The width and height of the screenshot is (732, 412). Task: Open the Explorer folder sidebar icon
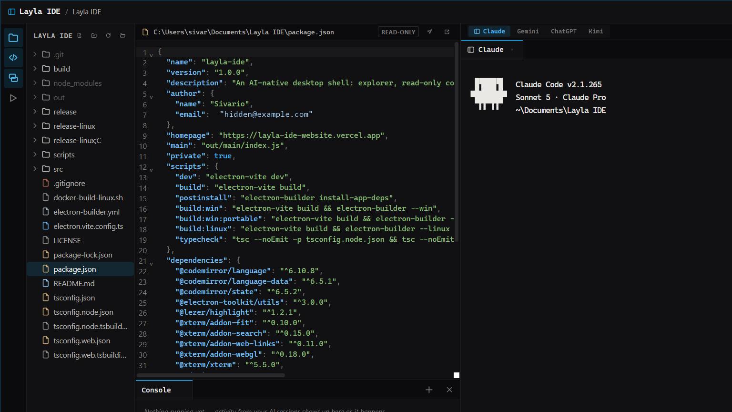pyautogui.click(x=13, y=38)
